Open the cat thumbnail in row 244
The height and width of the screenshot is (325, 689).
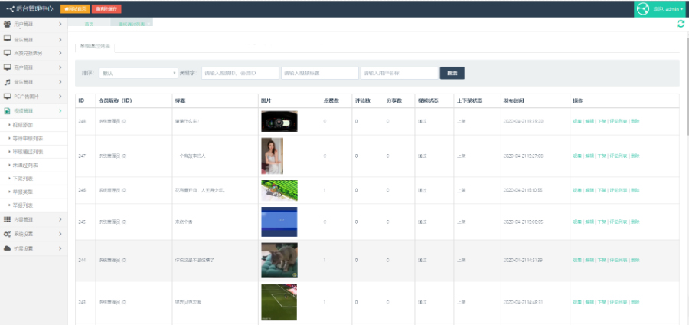279,261
